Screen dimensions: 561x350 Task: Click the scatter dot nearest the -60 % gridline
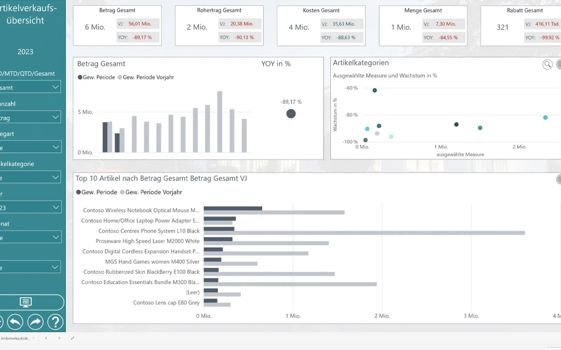(x=375, y=90)
